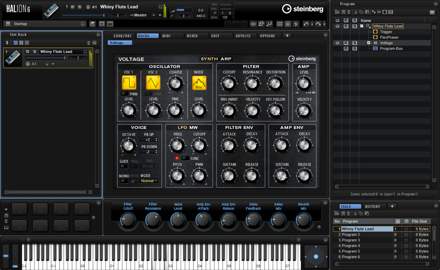Click the floppy-disk icon next to Startup

(8, 24)
